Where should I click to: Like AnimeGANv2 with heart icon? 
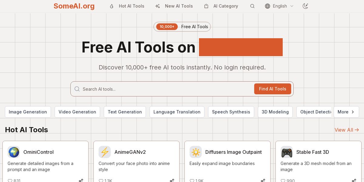[x=101, y=180]
